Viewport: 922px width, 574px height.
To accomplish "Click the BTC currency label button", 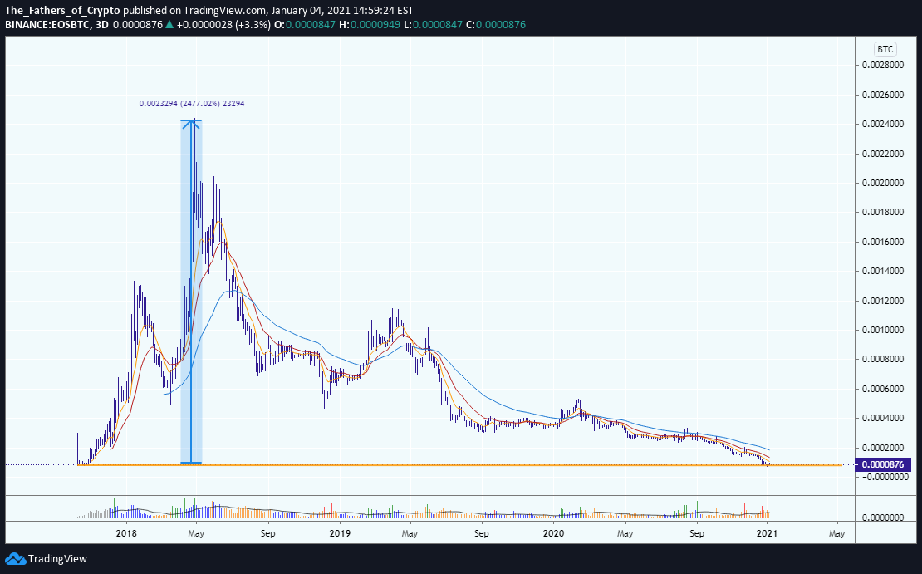I will point(885,49).
